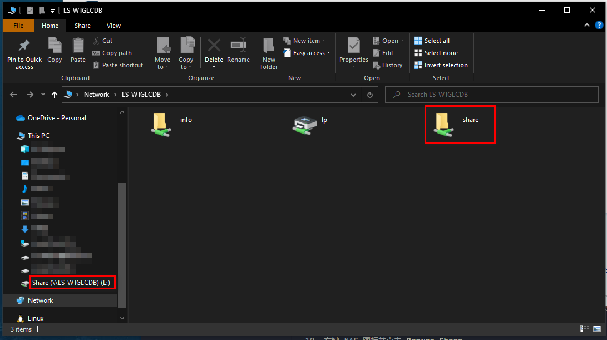Screen dimensions: 607x340
Task: Switch to the View ribbon tab
Action: pos(113,26)
